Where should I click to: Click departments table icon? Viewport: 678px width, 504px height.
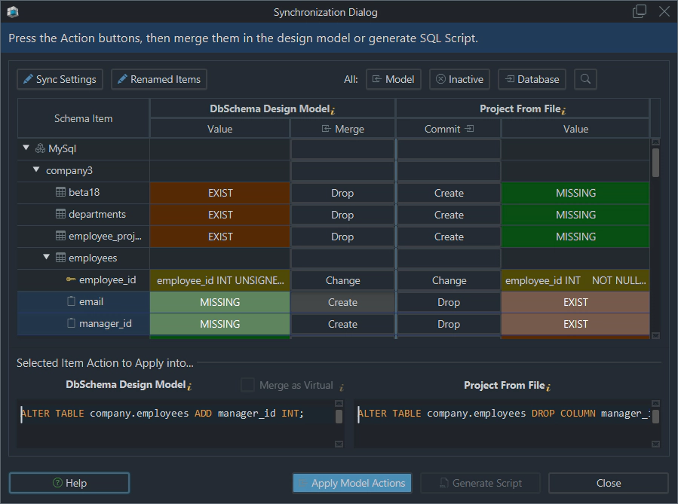[61, 214]
